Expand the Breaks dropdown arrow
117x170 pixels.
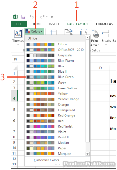pos(106,45)
